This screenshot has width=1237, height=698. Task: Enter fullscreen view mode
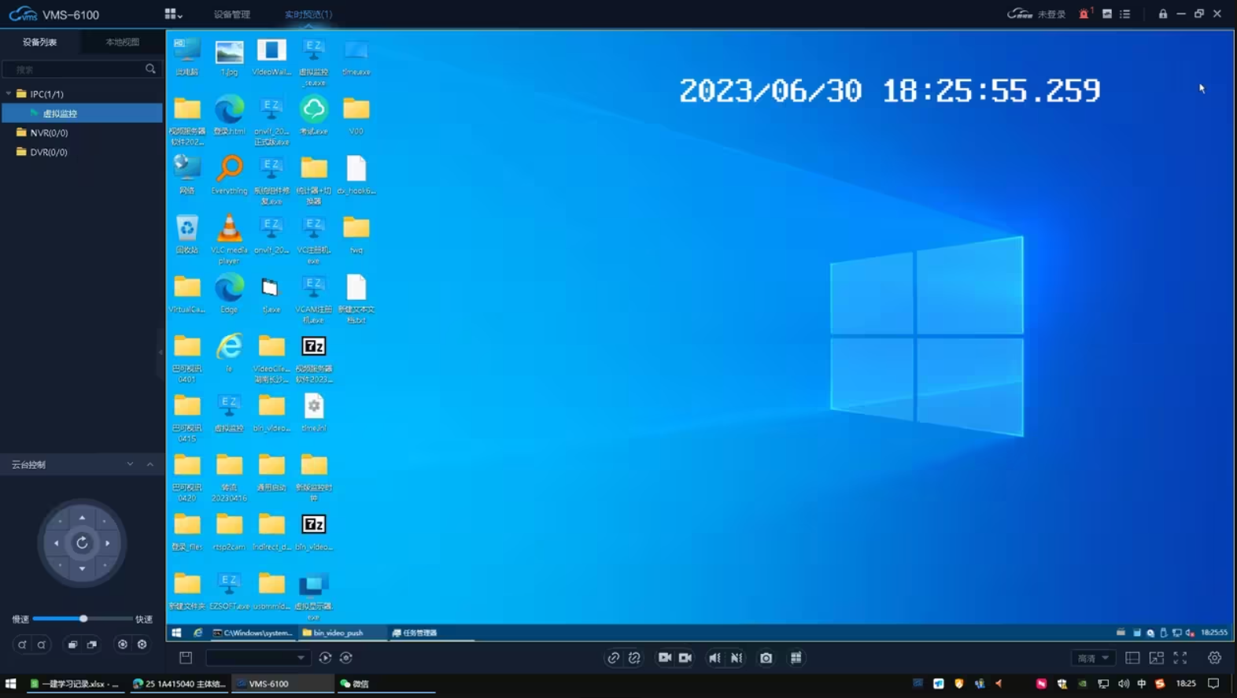click(x=1180, y=658)
